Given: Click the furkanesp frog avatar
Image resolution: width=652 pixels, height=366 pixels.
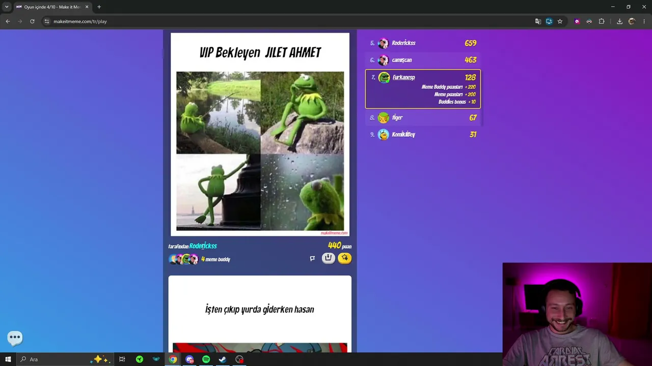Looking at the screenshot, I should [384, 77].
